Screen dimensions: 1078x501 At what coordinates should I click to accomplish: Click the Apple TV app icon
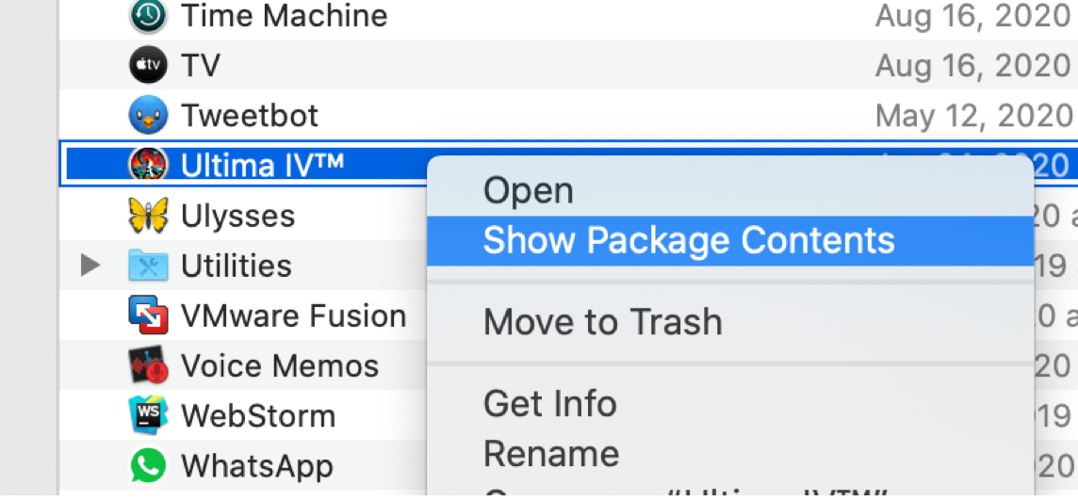point(148,65)
